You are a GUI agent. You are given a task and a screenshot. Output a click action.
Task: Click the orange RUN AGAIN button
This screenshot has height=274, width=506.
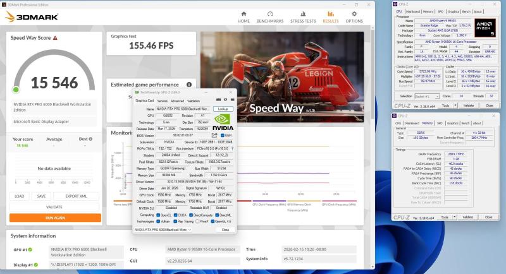pos(55,218)
